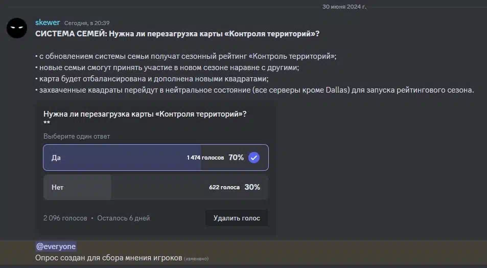Screen dimensions: 487x268
Task: Click the Осталось 6 дней remaining time text
Action: [x=123, y=218]
